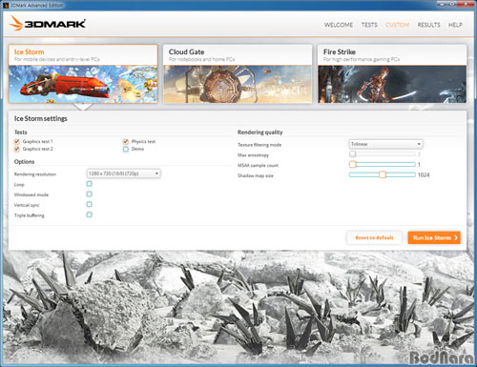Switch to the TESTS tab
This screenshot has height=367, width=477.
tap(369, 25)
